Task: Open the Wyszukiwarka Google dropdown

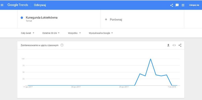Action: 101,33
